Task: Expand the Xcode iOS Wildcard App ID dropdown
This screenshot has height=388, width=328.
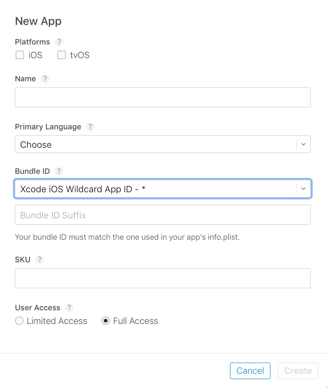Action: tap(163, 189)
